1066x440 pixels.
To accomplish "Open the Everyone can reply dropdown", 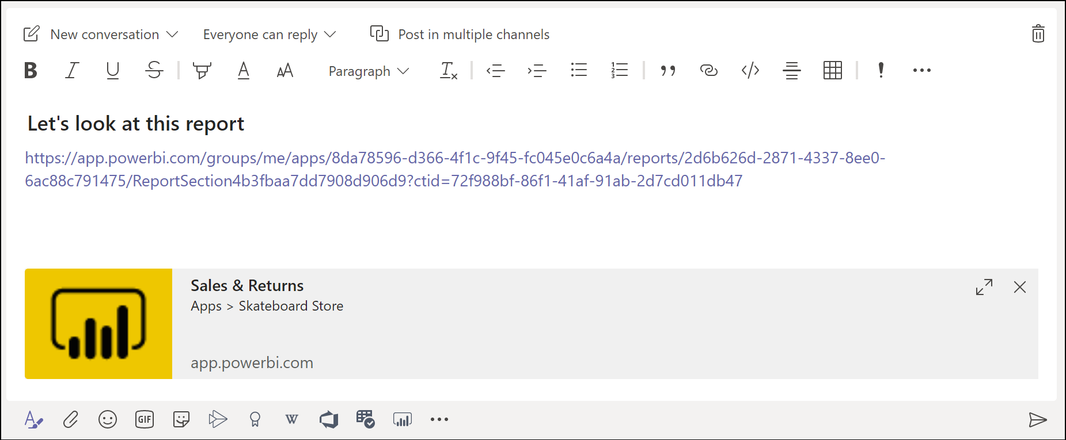I will pos(270,35).
